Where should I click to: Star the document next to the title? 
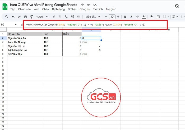click(x=82, y=5)
